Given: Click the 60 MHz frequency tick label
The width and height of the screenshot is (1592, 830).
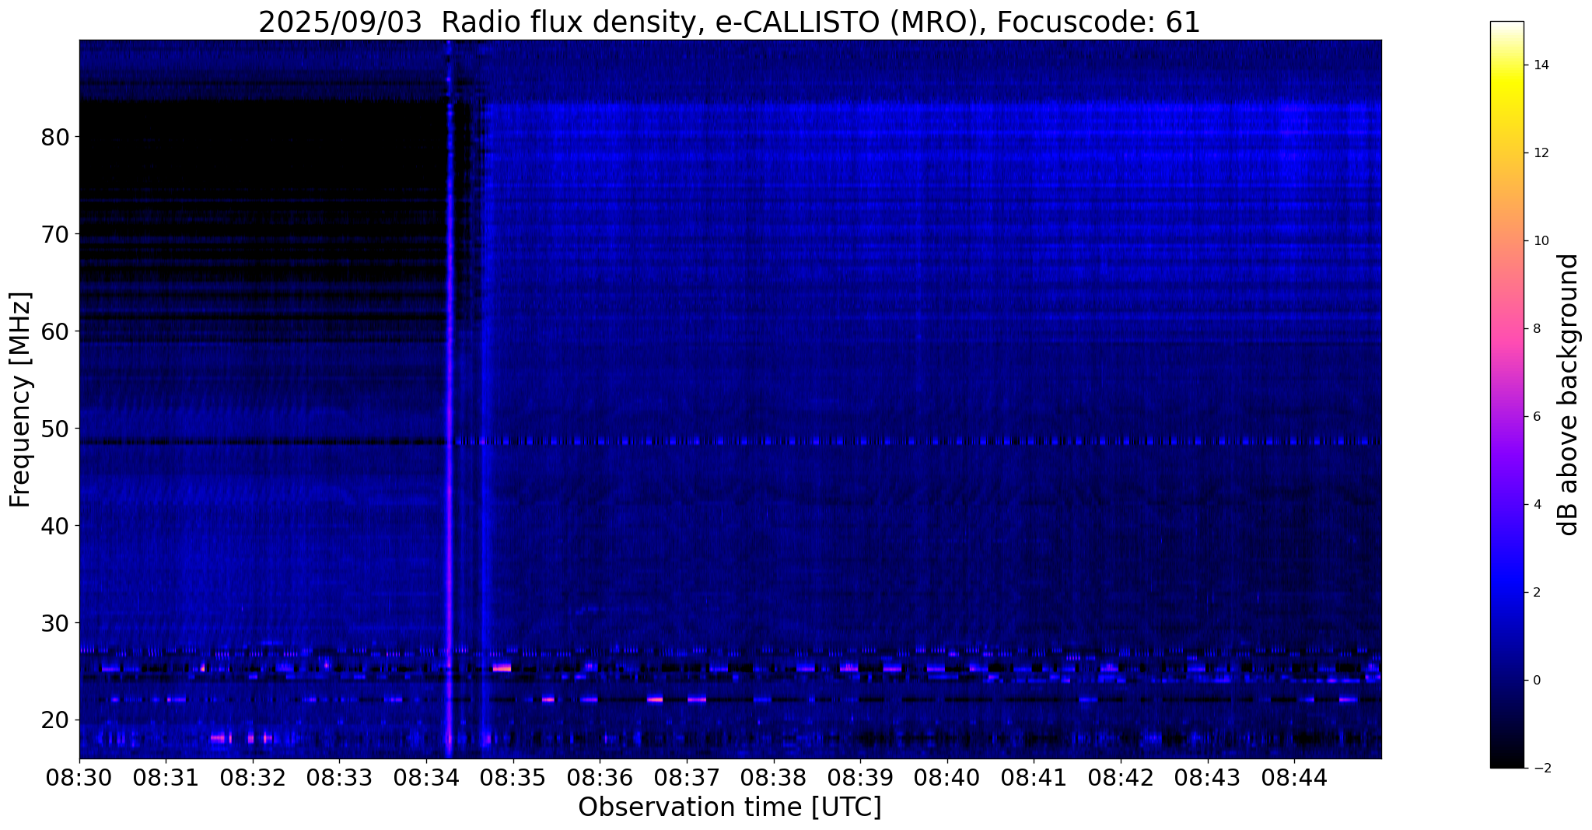Looking at the screenshot, I should 54,331.
